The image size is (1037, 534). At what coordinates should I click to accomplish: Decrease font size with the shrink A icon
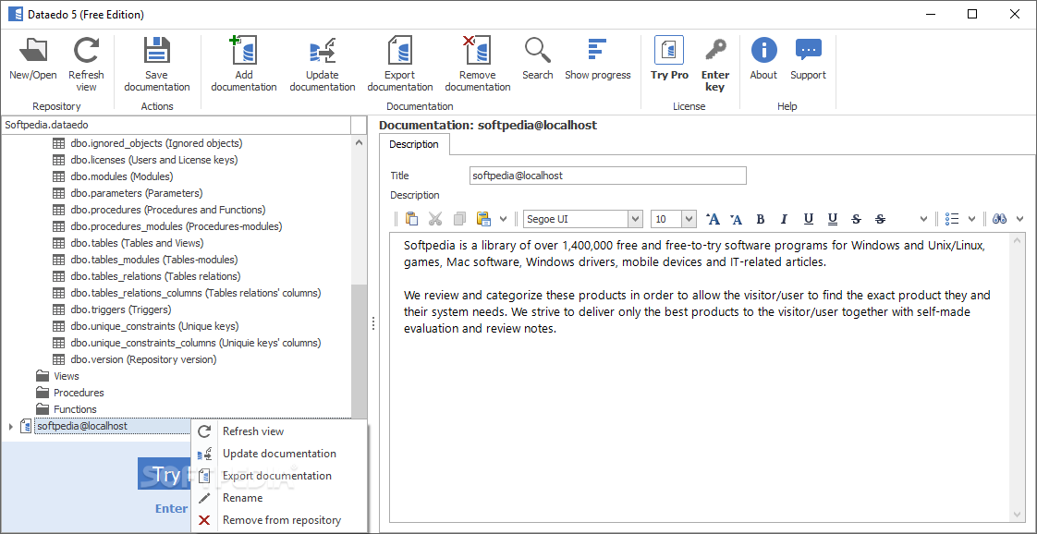click(x=736, y=219)
